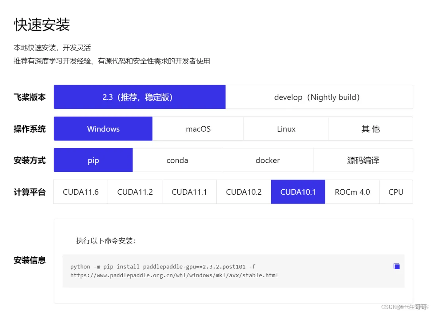Click the 操作系统 row label
Screen dimensions: 432x313
(x=30, y=129)
